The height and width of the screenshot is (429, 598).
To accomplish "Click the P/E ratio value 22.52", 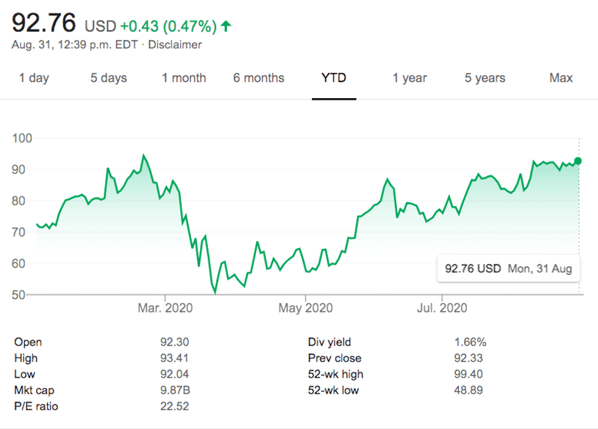I will point(174,406).
